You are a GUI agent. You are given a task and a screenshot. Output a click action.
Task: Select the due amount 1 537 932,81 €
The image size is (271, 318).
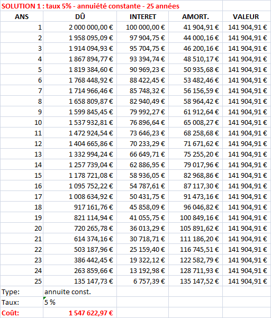[x=80, y=122]
